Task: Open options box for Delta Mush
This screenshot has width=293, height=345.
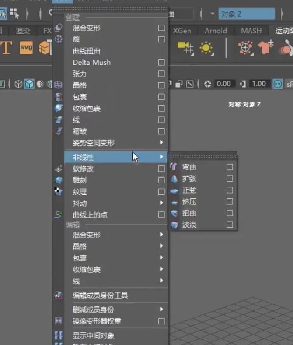Action: point(161,62)
